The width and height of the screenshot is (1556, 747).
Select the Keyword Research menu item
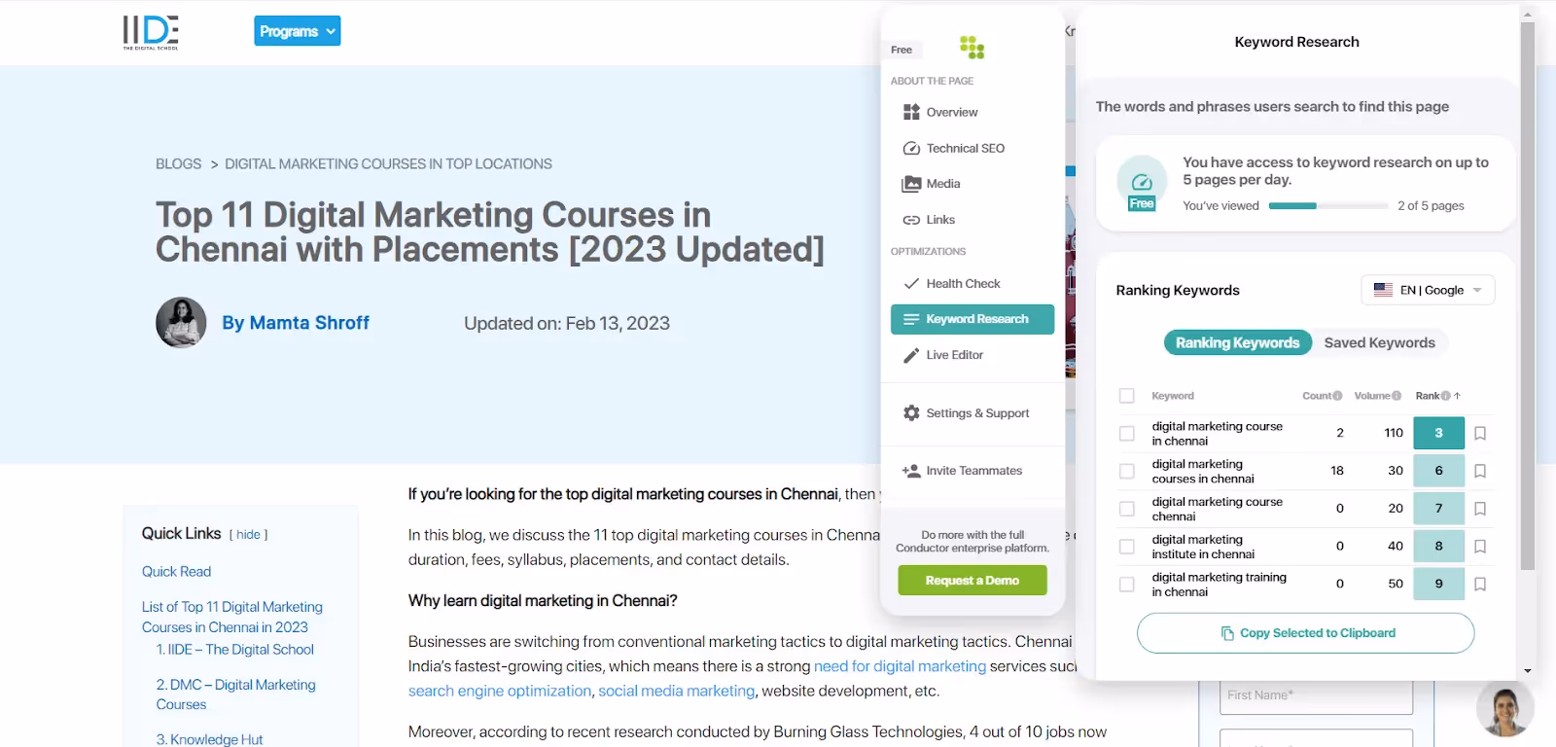(972, 319)
